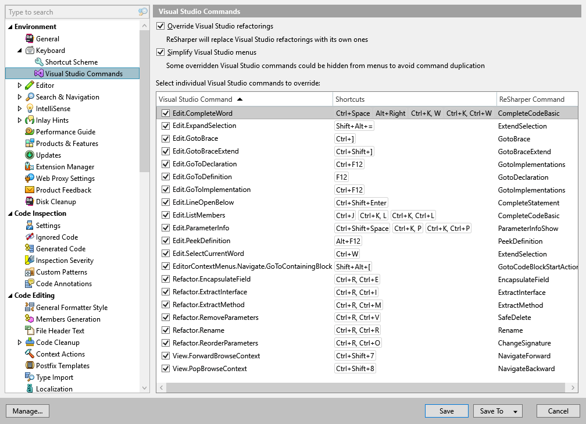Select the Shortcut Scheme icon

pyautogui.click(x=40, y=62)
